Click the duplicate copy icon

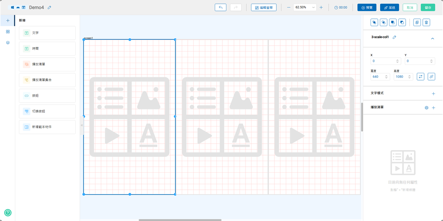tap(417, 23)
